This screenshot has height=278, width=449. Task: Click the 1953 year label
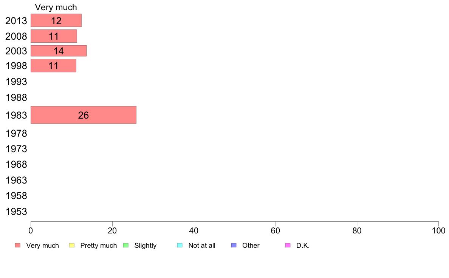(x=16, y=212)
